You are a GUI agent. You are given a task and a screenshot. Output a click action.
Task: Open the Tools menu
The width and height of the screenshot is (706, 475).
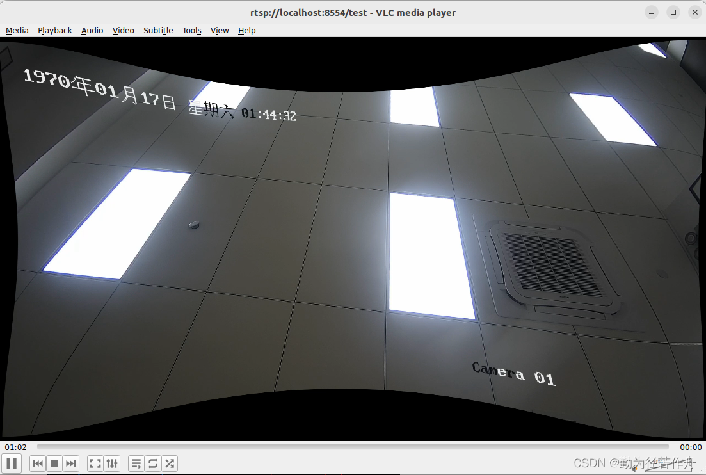[x=191, y=30]
